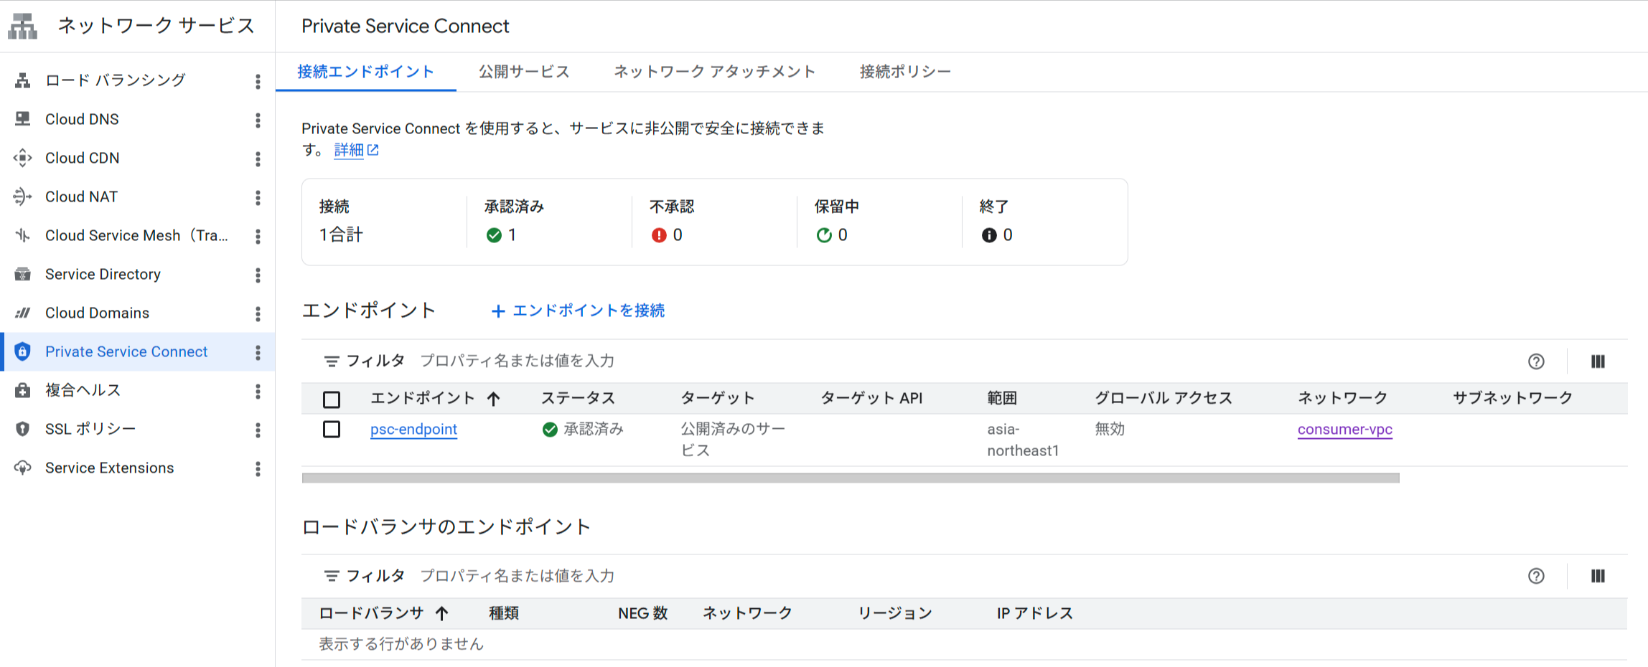The height and width of the screenshot is (667, 1648).
Task: Click the 公開済みのサービス target cell
Action: coord(733,440)
